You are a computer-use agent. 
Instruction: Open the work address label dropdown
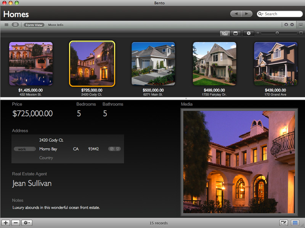point(24,149)
